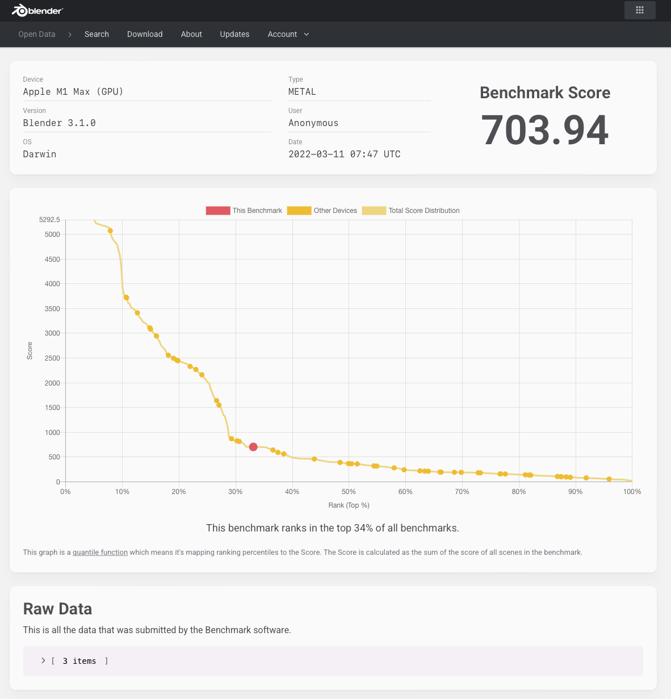Go to Open Data breadcrumb

[x=37, y=34]
